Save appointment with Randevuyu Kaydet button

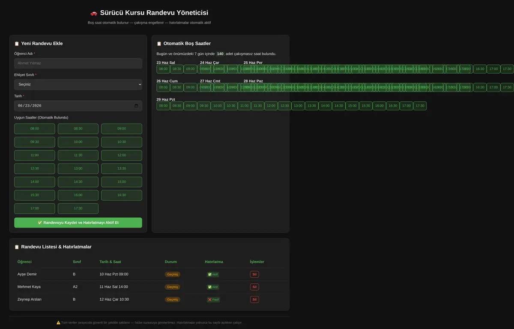pyautogui.click(x=78, y=222)
